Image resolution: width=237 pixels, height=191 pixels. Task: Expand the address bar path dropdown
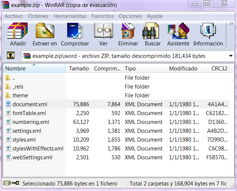pos(231,56)
